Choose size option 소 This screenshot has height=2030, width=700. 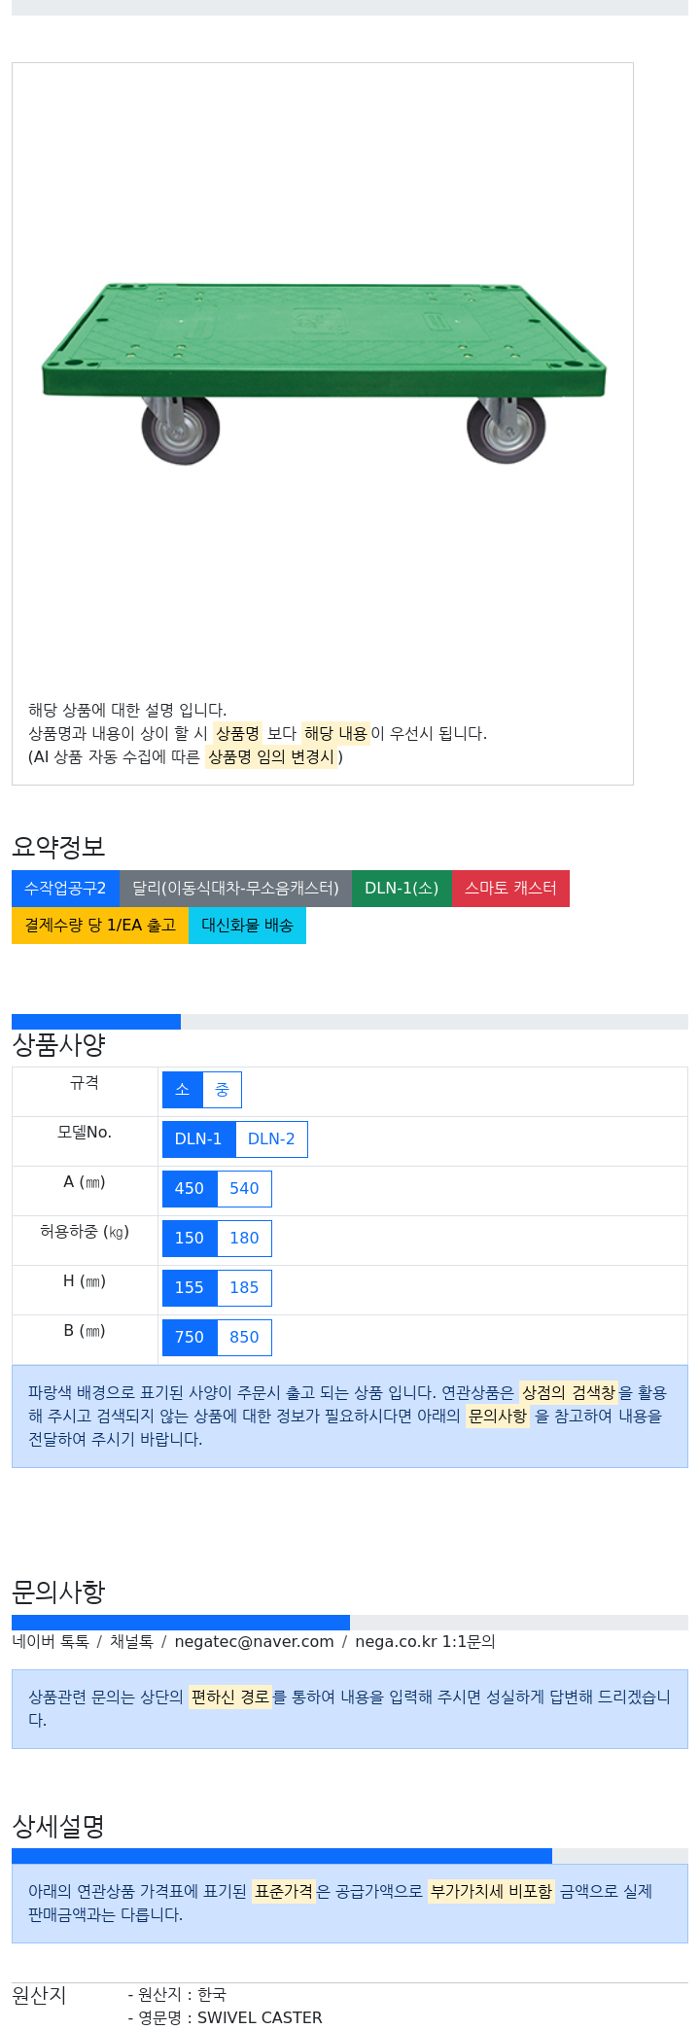(183, 1090)
